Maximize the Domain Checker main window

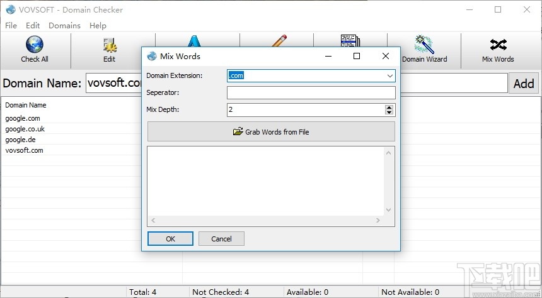498,9
